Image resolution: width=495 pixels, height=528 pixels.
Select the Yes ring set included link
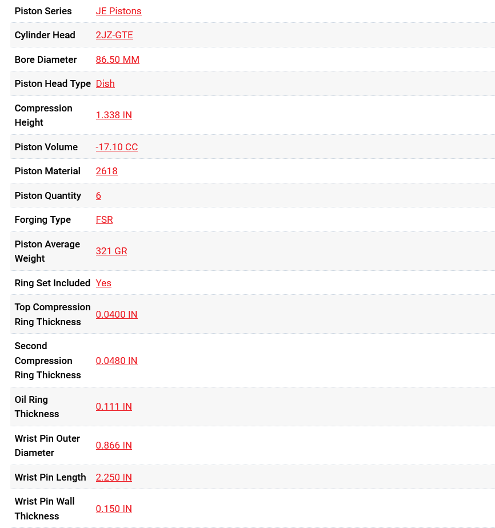coord(103,283)
